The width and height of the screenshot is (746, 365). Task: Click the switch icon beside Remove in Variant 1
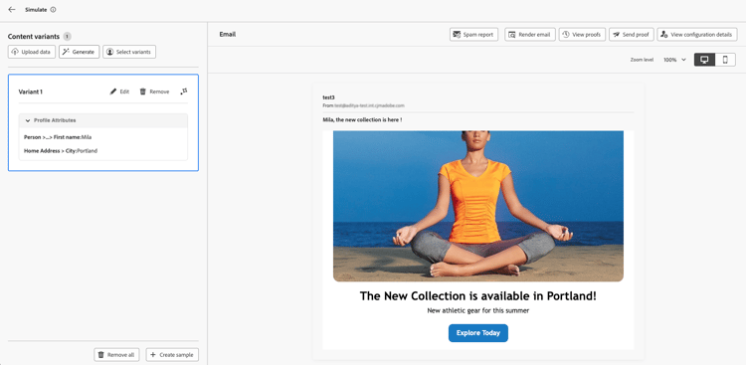pyautogui.click(x=184, y=91)
